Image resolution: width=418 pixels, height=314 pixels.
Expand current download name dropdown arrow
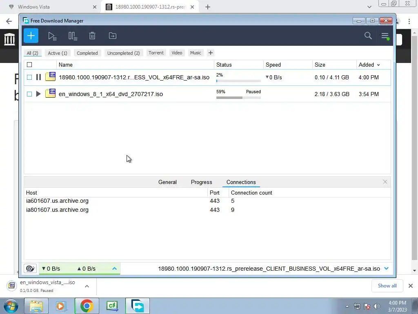tap(386, 268)
